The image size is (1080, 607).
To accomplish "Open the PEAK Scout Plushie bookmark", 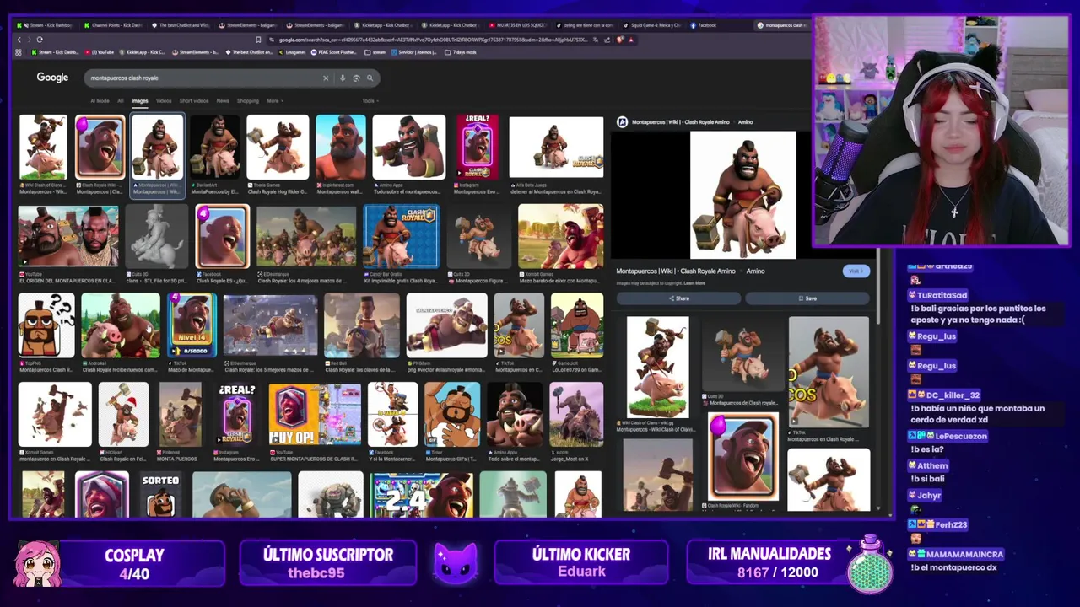I will tap(335, 52).
